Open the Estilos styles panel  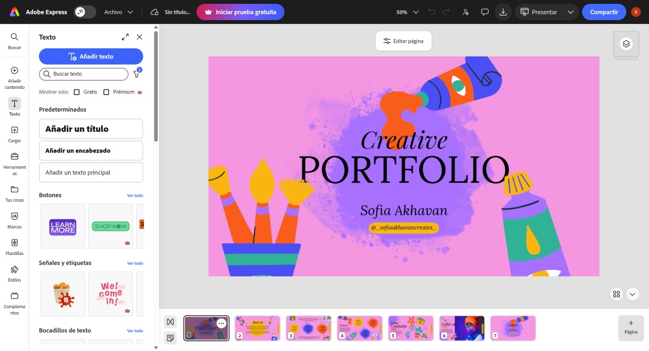(14, 273)
